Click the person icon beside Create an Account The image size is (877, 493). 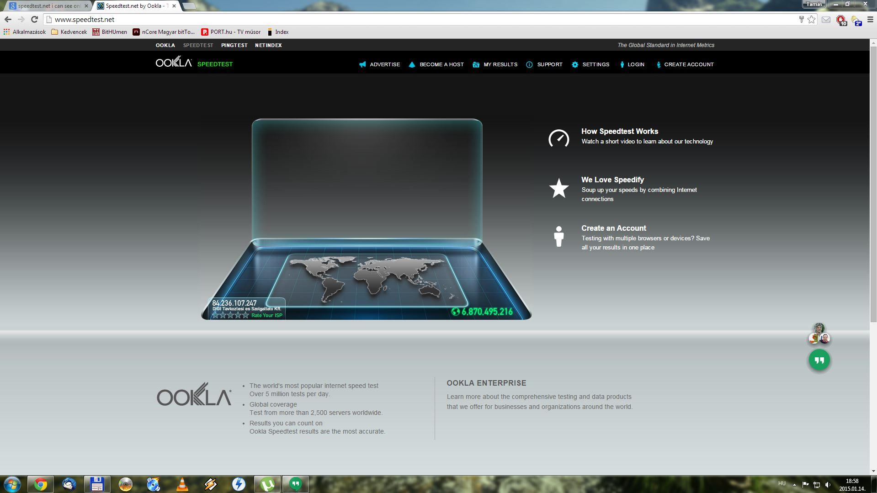pyautogui.click(x=558, y=236)
